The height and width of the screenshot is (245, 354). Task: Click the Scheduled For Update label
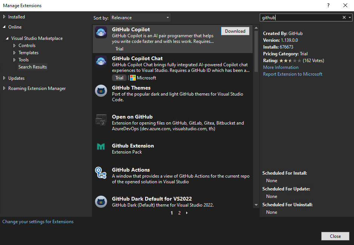pos(286,189)
